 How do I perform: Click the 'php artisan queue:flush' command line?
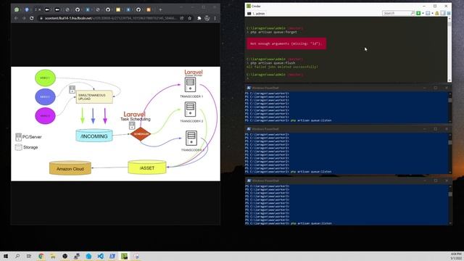tap(273, 63)
